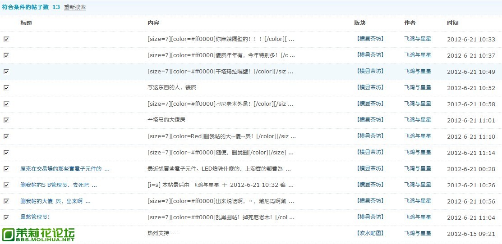Click content '傻屄年年有，今年特别多'
502x244 pixels.
point(221,55)
